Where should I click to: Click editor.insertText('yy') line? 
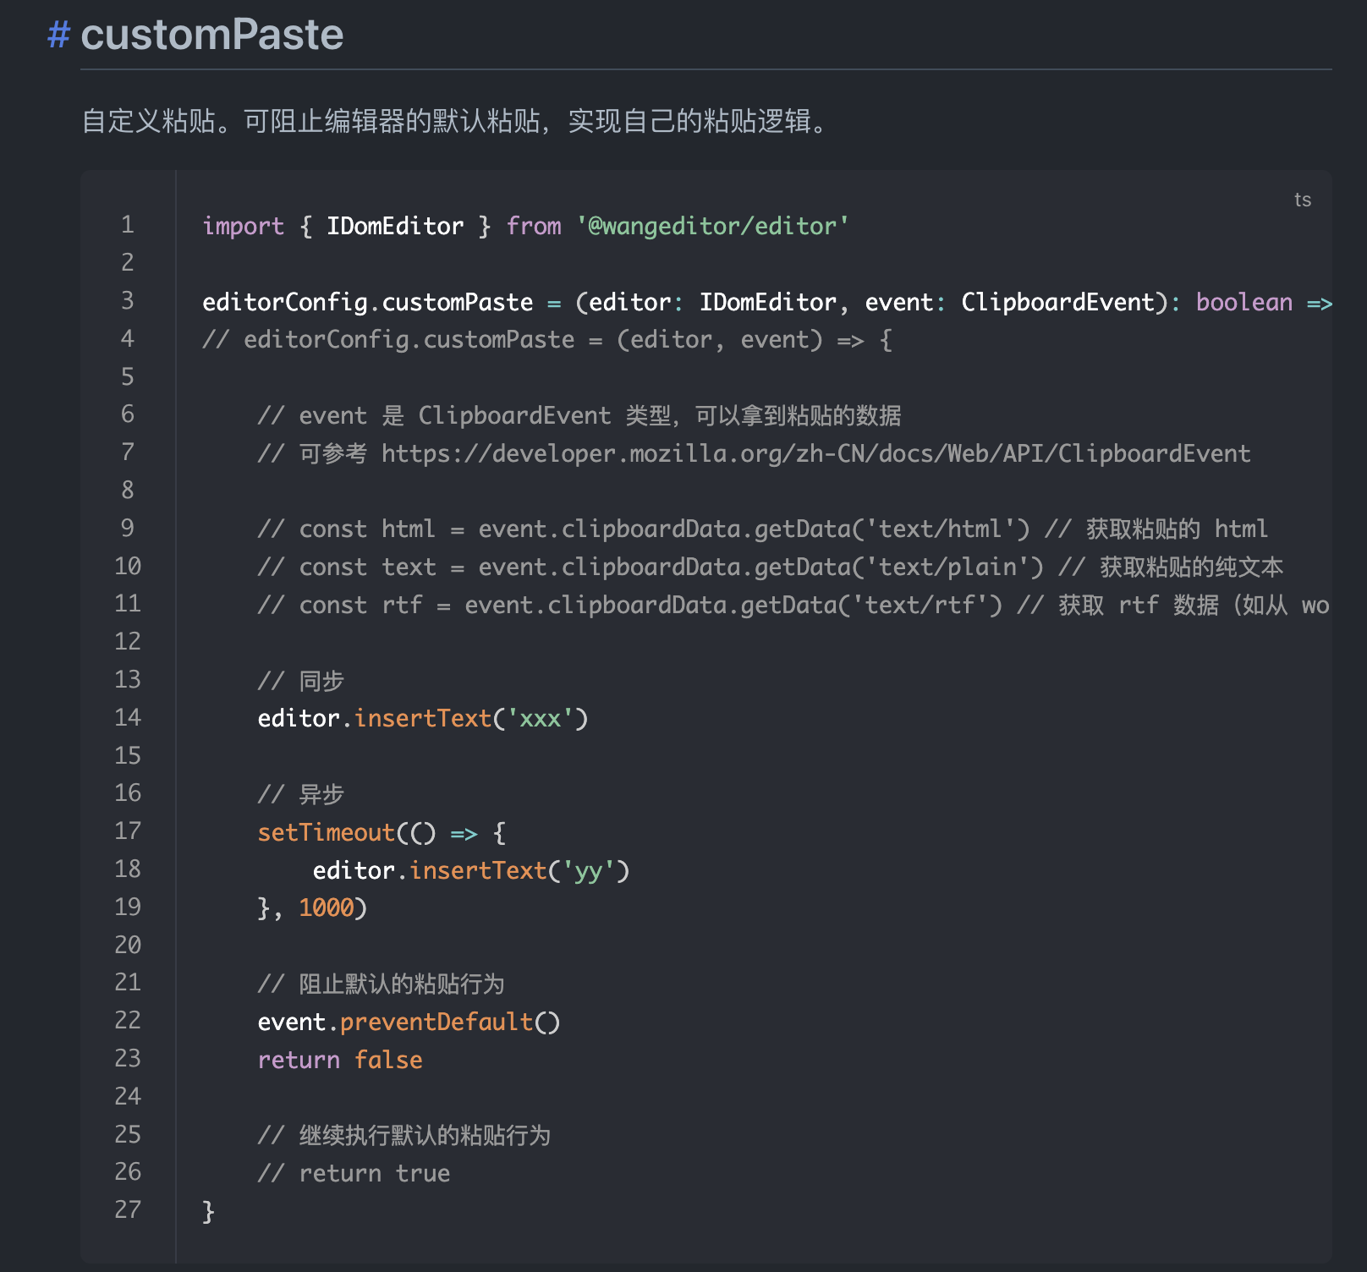point(471,870)
